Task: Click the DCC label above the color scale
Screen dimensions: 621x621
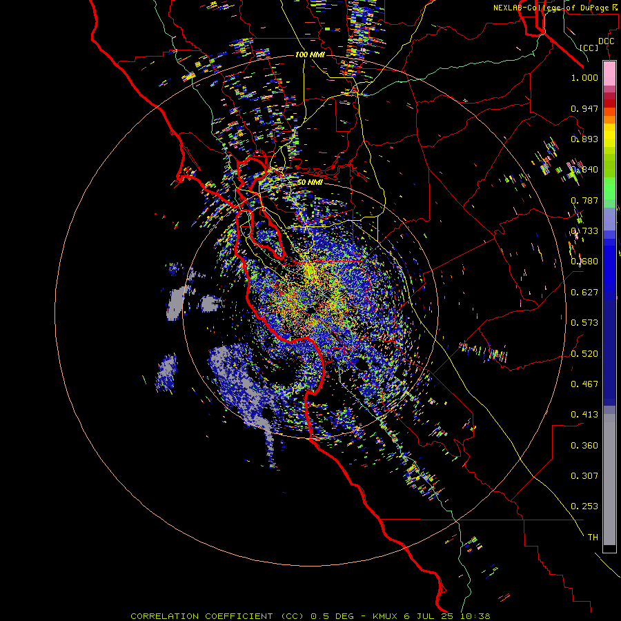Action: click(606, 41)
